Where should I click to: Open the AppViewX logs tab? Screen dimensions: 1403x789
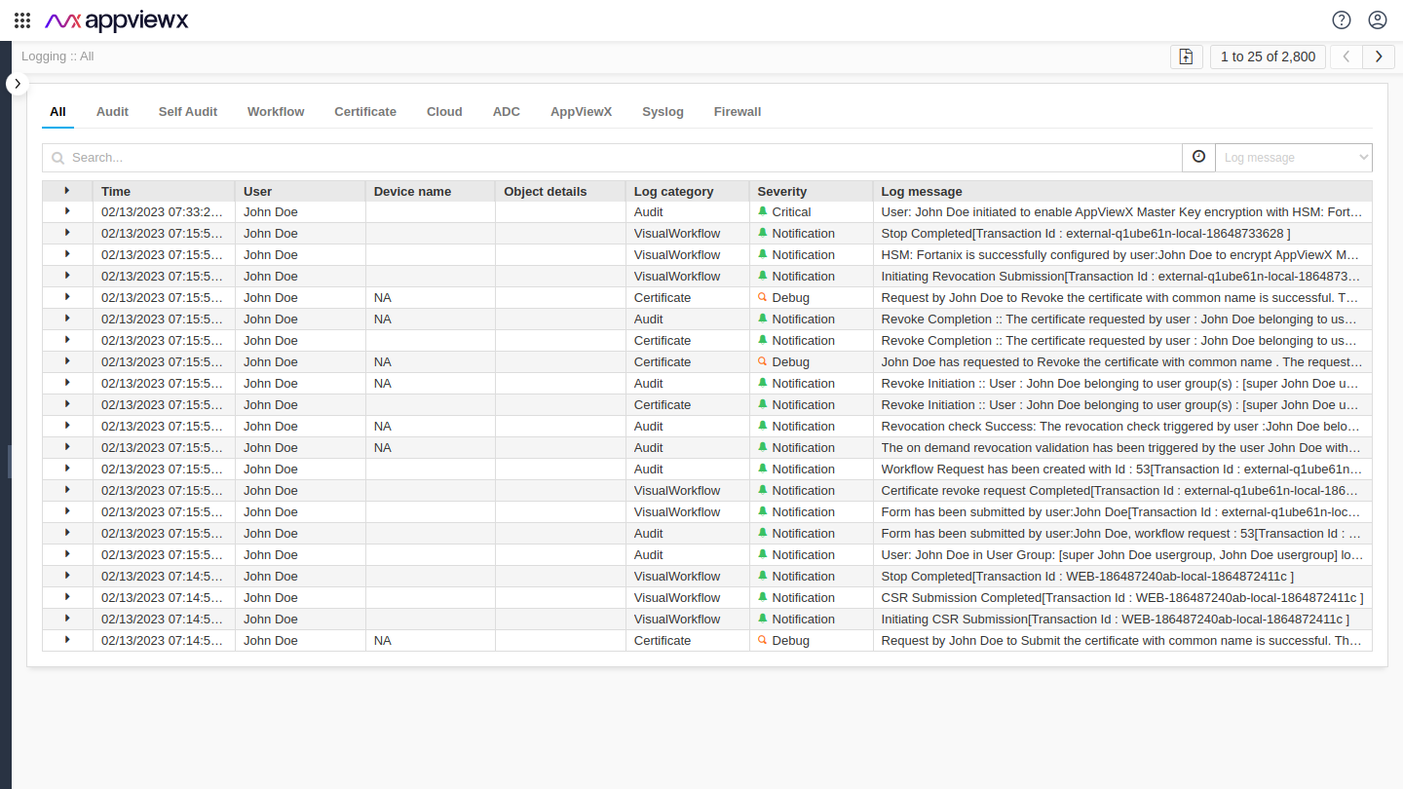tap(581, 112)
